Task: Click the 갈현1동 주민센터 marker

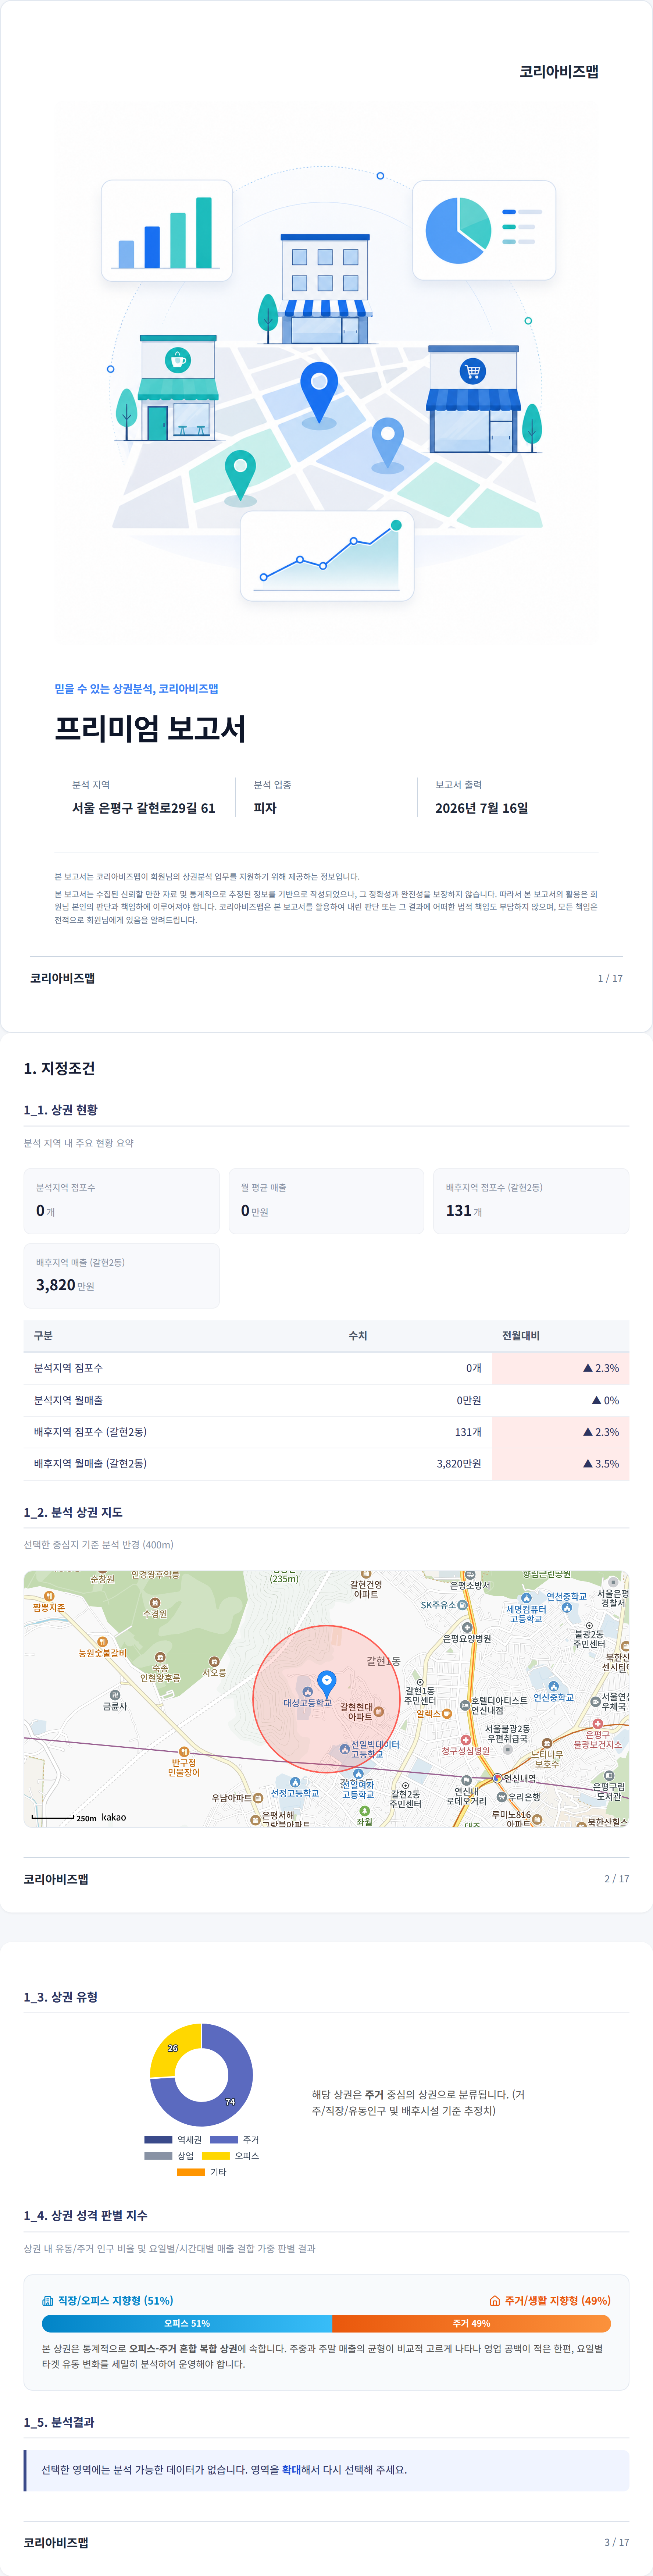Action: [x=420, y=1682]
